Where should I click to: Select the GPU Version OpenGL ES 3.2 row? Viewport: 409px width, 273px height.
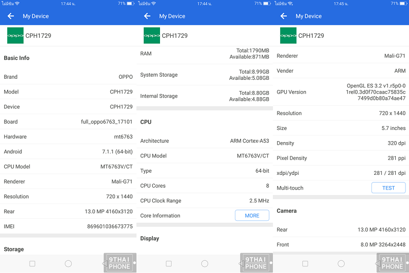341,92
